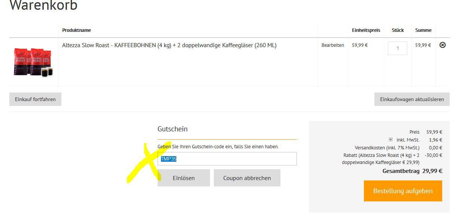The image size is (459, 219).
Task: Open the Altezza Slow Roast product name link
Action: click(169, 45)
